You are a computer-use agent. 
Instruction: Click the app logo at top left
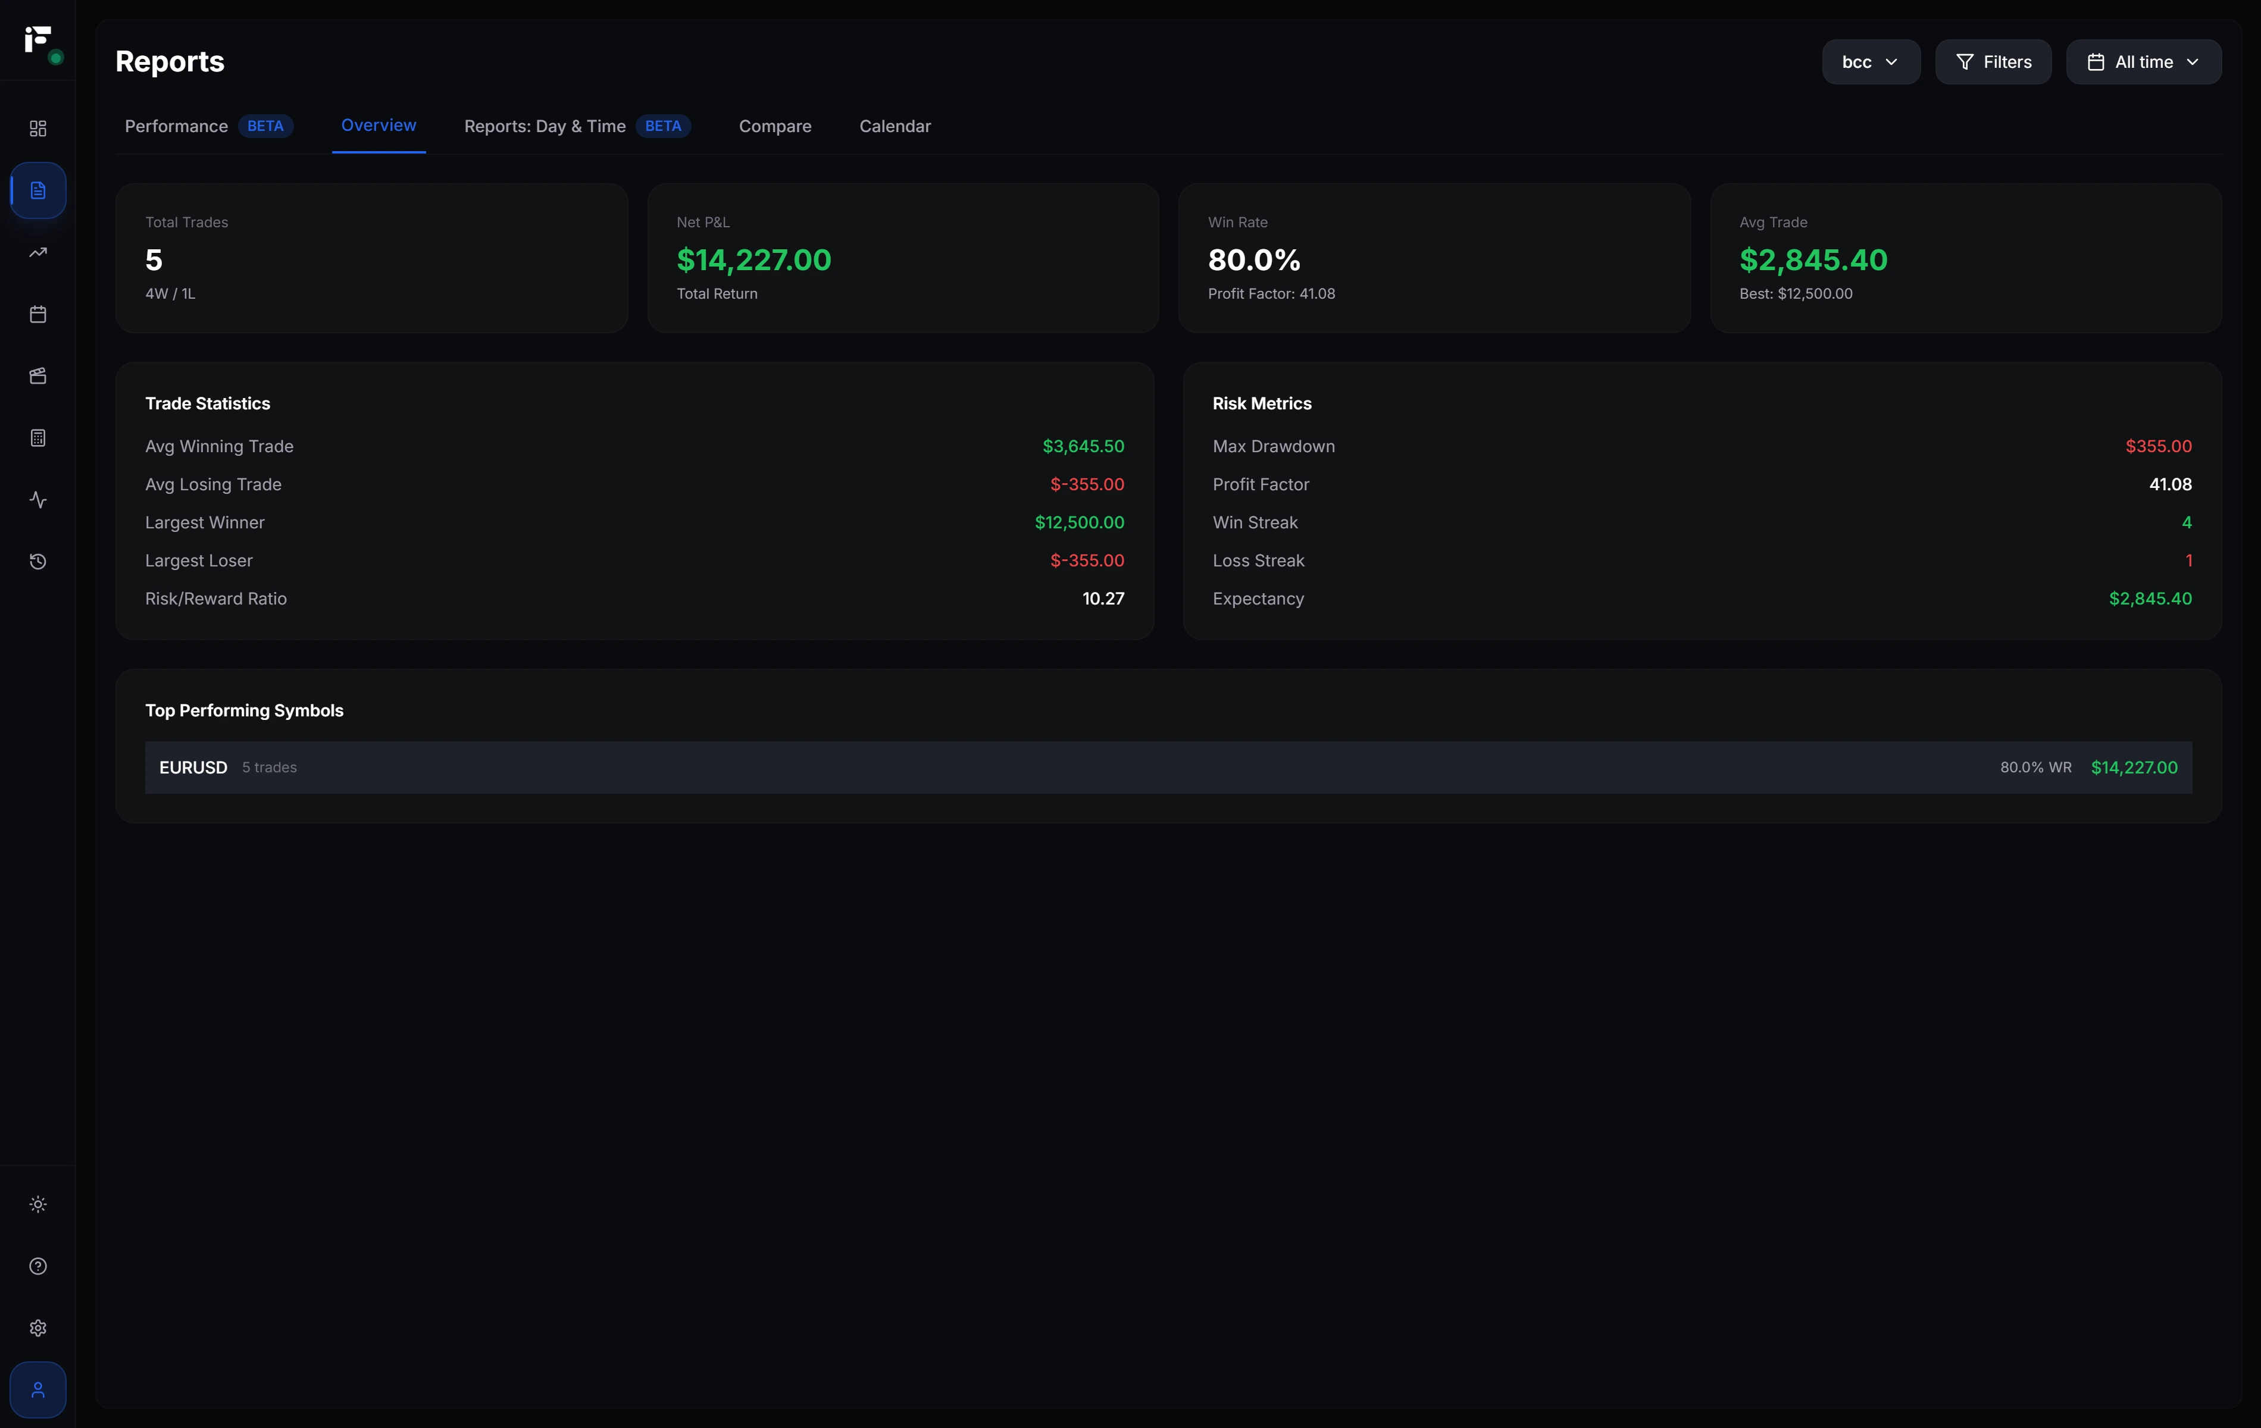[x=37, y=39]
